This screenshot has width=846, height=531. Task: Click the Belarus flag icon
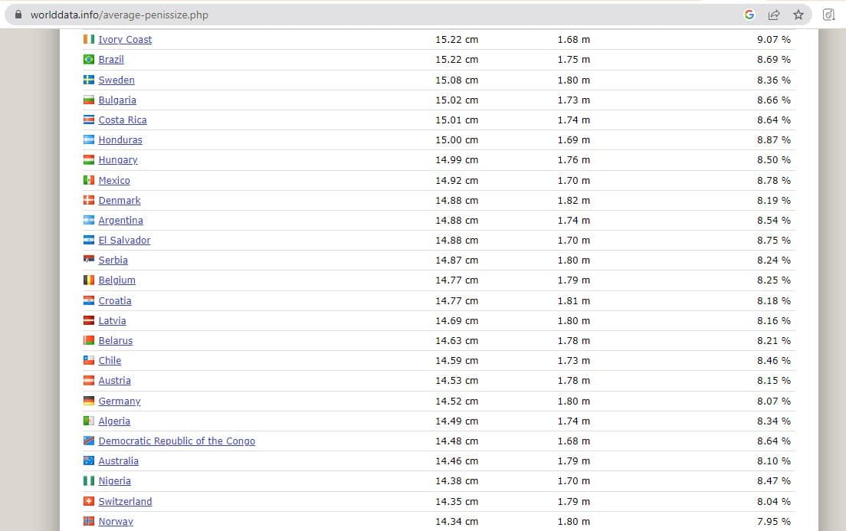pyautogui.click(x=89, y=340)
